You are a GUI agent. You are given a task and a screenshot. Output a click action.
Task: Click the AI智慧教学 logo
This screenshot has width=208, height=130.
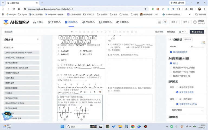point(16,22)
